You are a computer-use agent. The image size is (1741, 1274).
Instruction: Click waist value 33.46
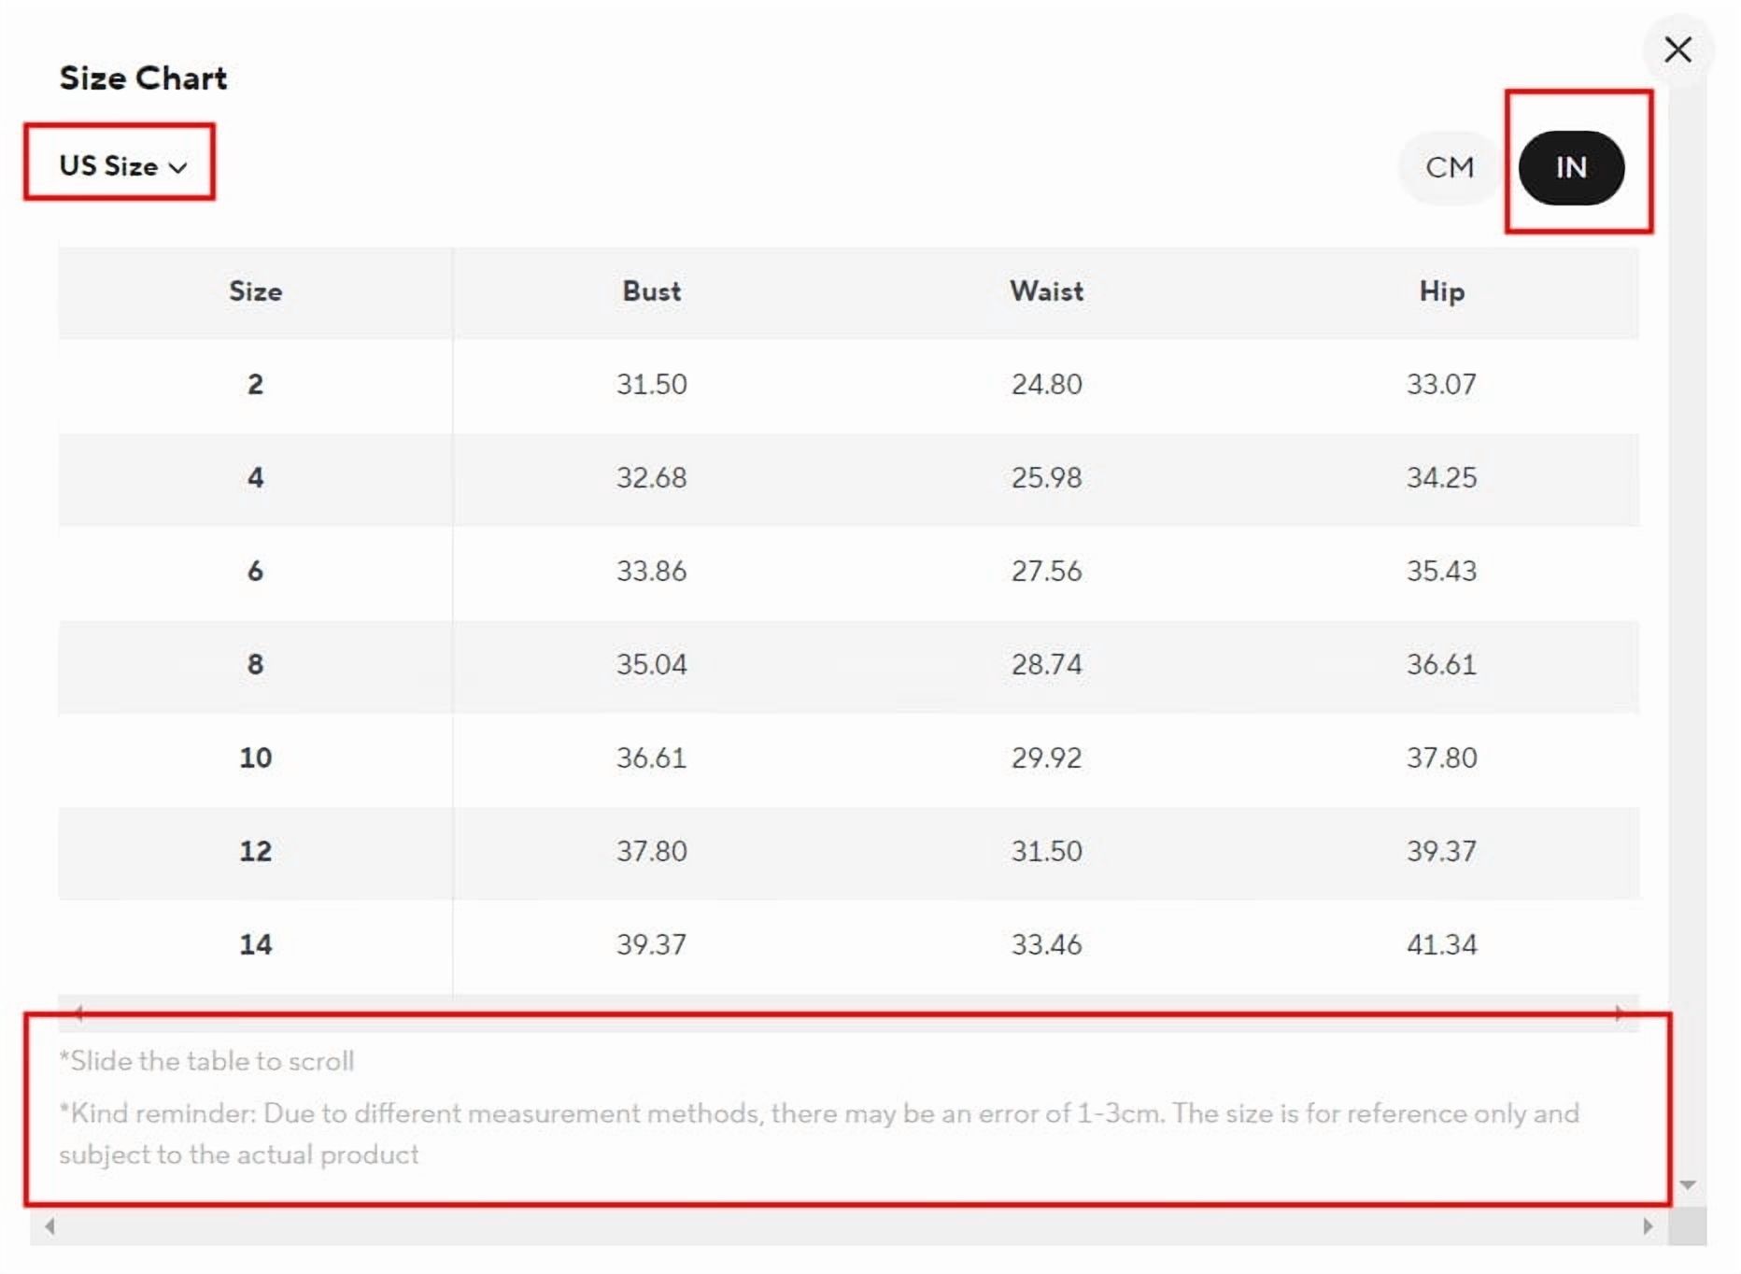1046,944
